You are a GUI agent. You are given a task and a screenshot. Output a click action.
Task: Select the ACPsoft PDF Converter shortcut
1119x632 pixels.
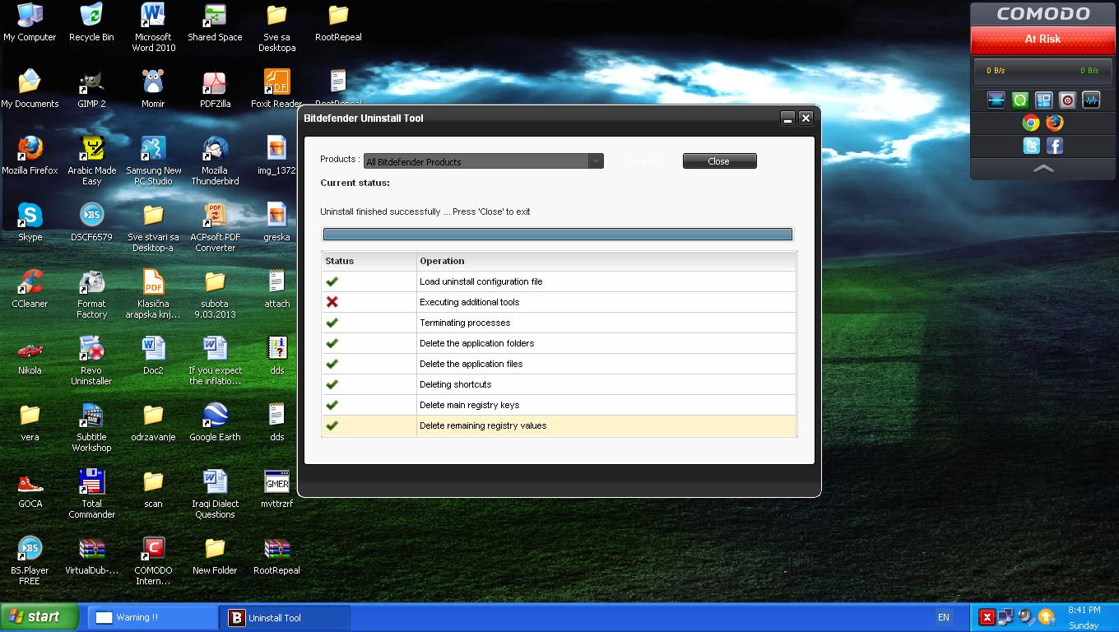pyautogui.click(x=215, y=228)
